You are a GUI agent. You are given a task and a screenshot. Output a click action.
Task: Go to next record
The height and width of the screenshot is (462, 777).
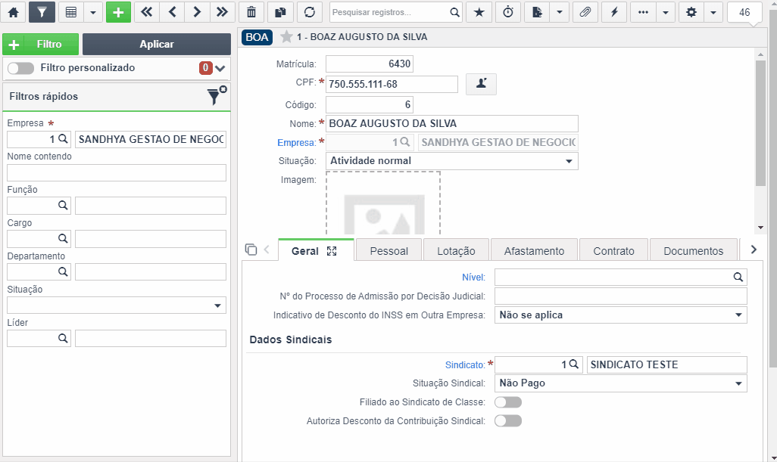[197, 12]
